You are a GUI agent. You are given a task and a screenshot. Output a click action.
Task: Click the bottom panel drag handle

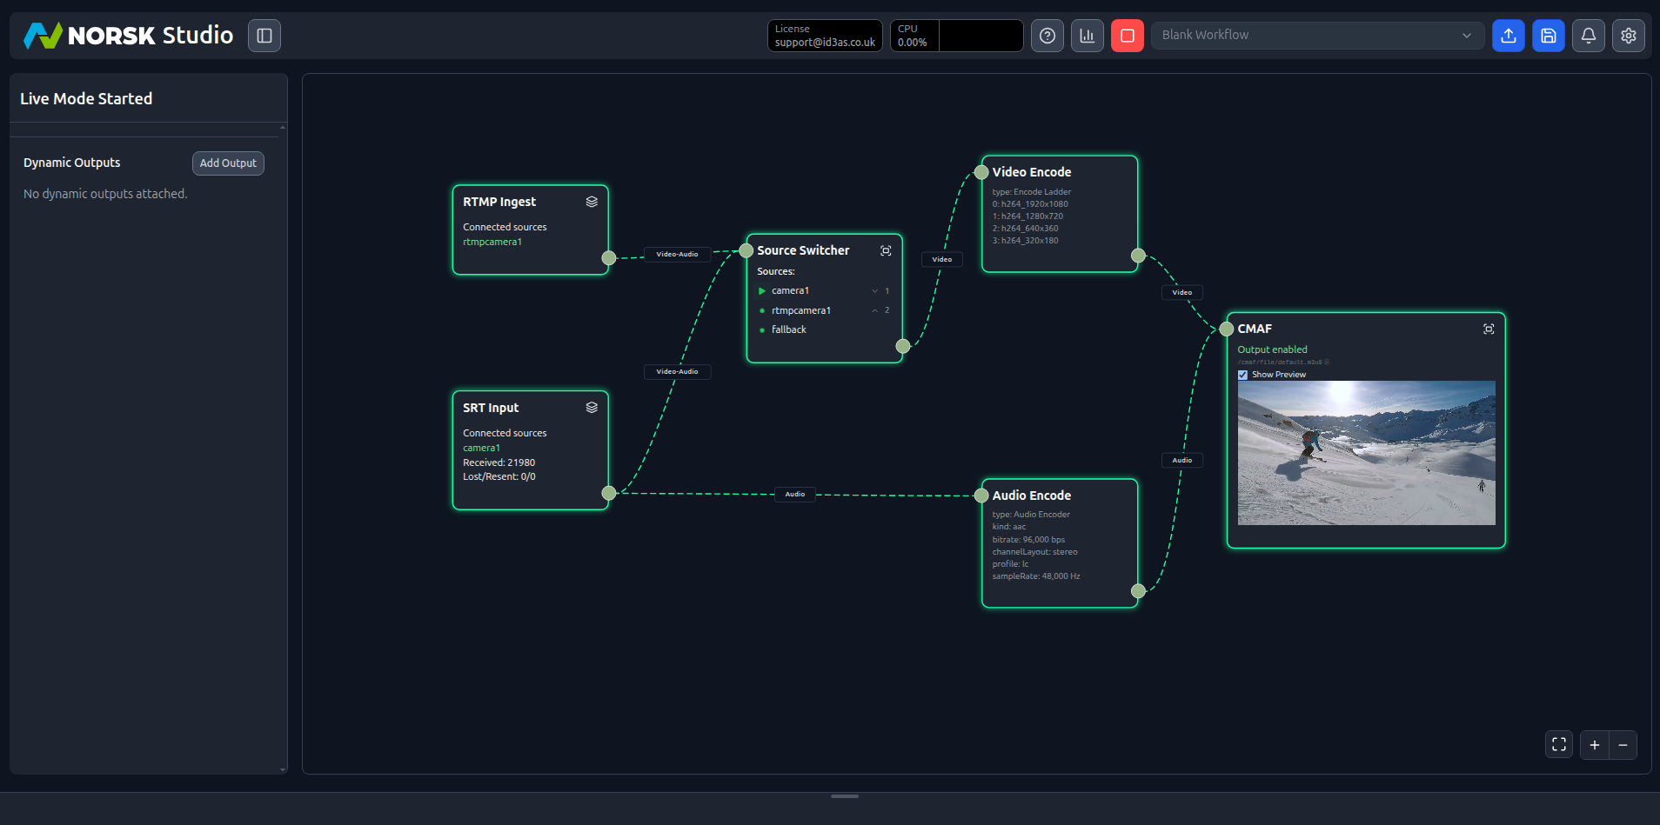[845, 796]
